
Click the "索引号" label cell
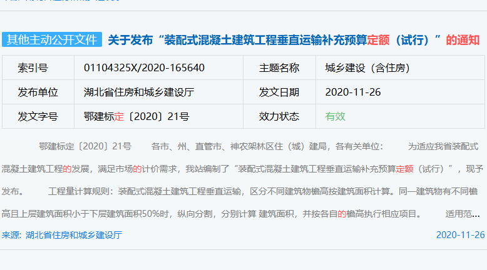click(x=38, y=67)
